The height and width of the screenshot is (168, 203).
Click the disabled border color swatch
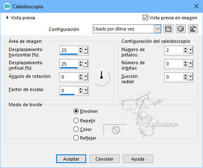coord(116,130)
